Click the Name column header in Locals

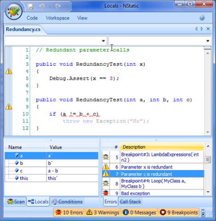click(x=26, y=147)
